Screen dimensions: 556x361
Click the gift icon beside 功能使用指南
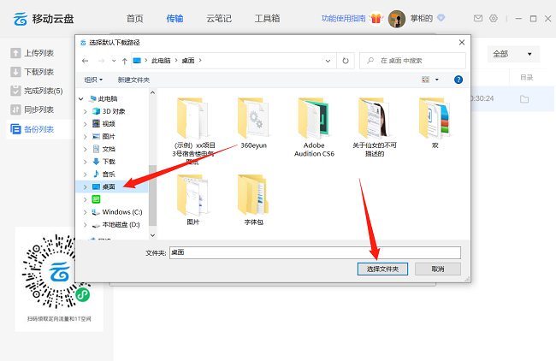(376, 18)
